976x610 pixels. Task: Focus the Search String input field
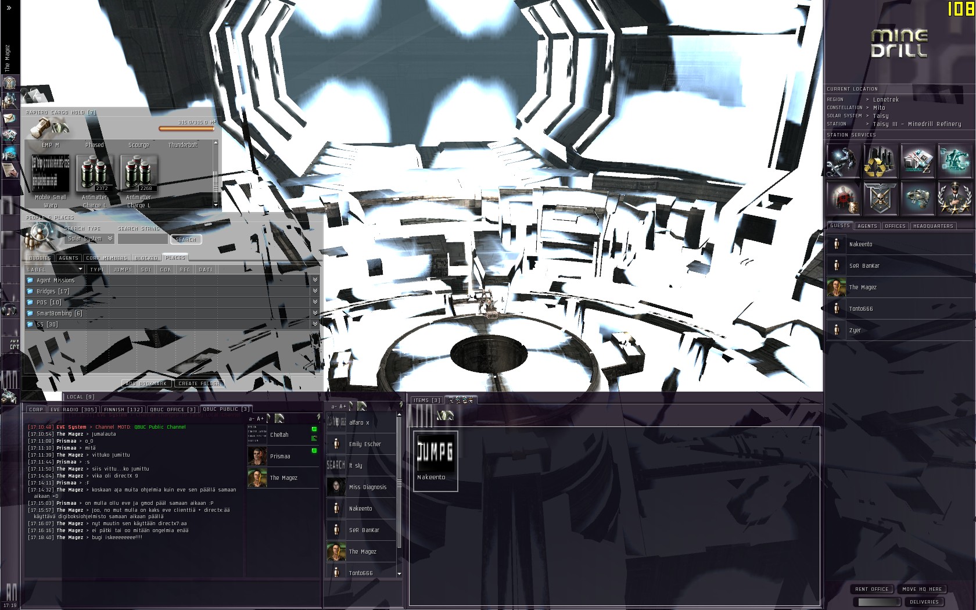142,239
